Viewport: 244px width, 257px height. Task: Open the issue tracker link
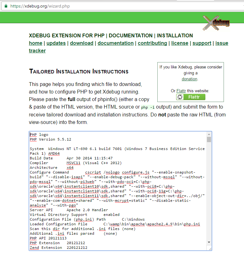point(222,43)
